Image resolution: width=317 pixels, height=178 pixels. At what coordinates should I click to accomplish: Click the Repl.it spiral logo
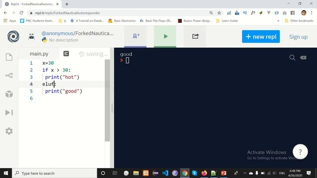tap(13, 37)
